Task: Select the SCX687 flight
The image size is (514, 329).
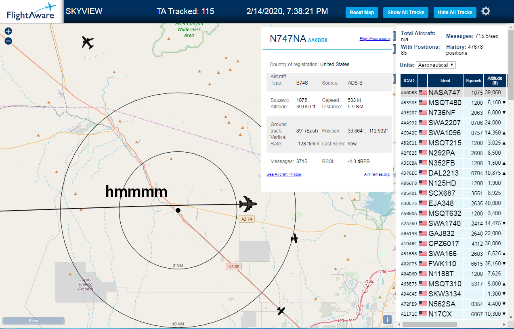Action: [453, 193]
